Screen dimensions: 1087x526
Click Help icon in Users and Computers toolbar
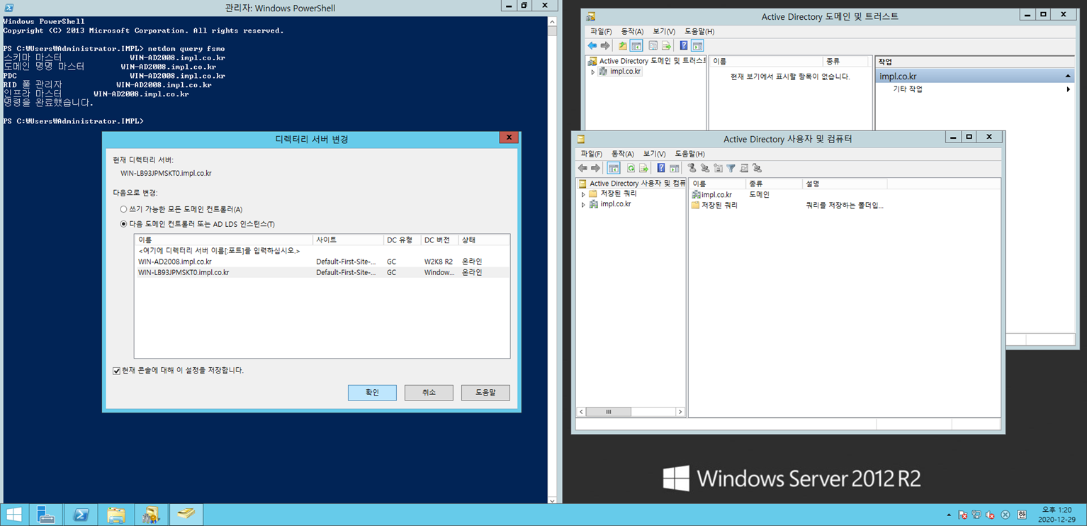661,168
